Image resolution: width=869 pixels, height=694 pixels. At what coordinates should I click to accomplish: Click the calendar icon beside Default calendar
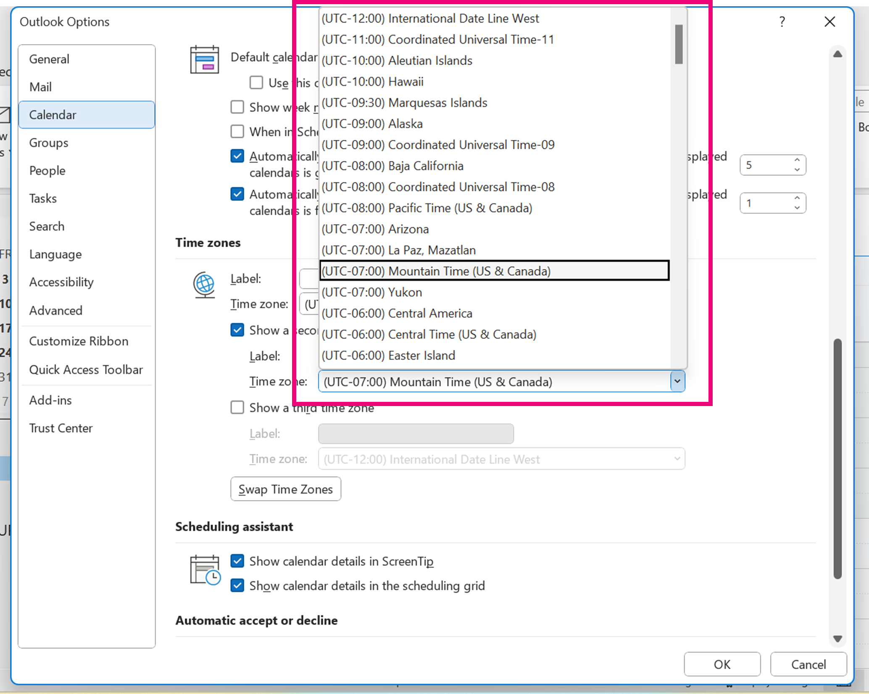(205, 60)
